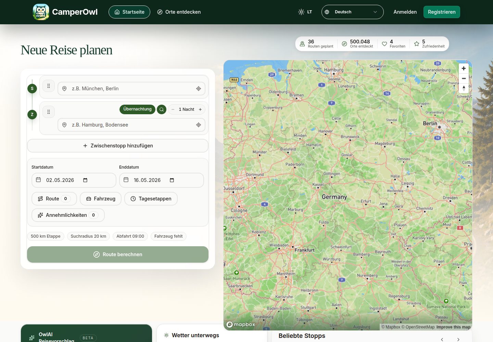Viewport: 493px width, 342px height.
Task: Open the Enddatum calendar picker icon
Action: [172, 180]
